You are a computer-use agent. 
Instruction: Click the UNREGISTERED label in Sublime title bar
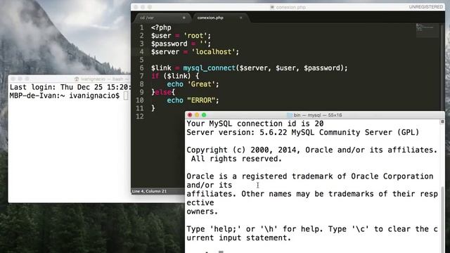[x=426, y=7]
